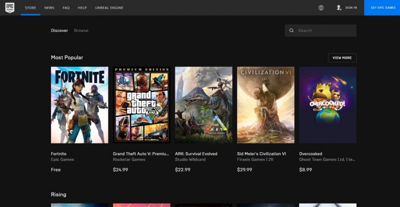Open the FAQ menu item
Screen dimensions: 400x207
coord(66,8)
